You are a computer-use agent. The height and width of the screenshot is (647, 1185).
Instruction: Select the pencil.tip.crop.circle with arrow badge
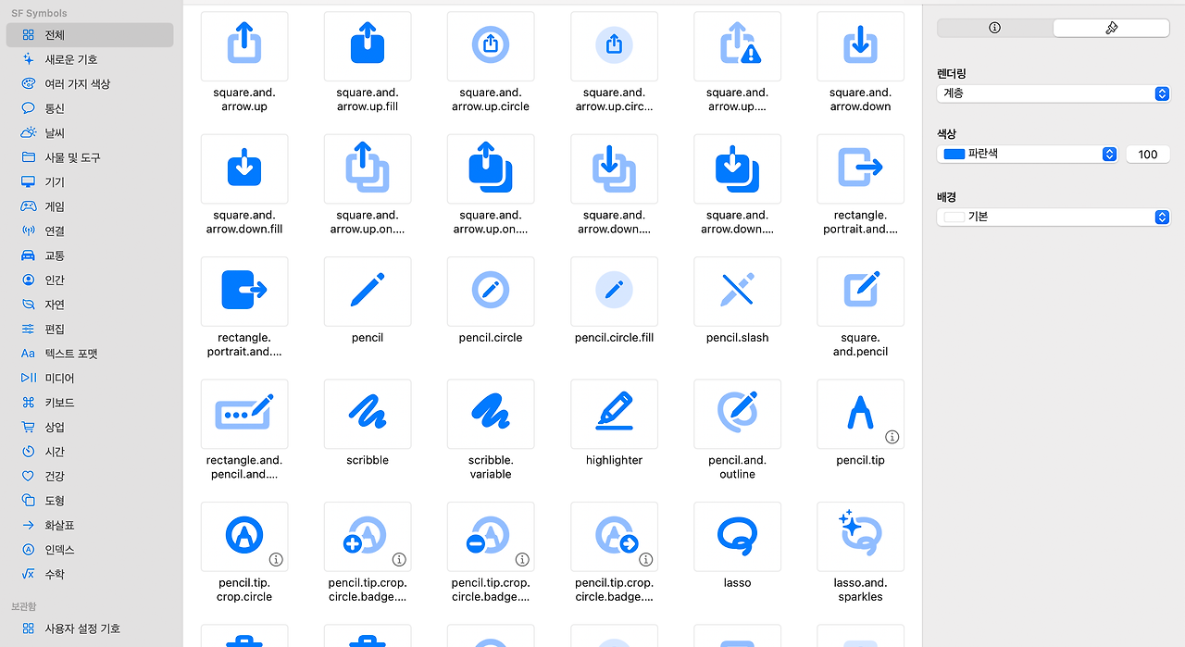point(615,537)
